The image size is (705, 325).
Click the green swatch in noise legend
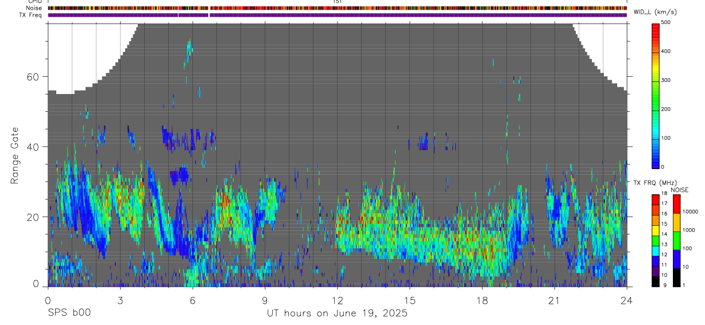click(x=676, y=241)
